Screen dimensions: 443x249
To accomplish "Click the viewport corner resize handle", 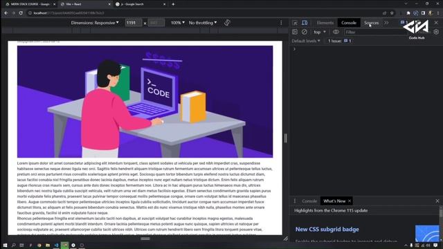I will pos(286,239).
